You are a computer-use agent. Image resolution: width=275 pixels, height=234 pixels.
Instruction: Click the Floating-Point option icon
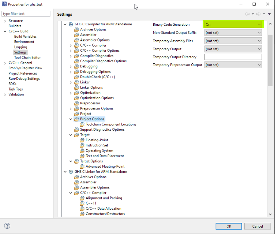tap(82, 140)
